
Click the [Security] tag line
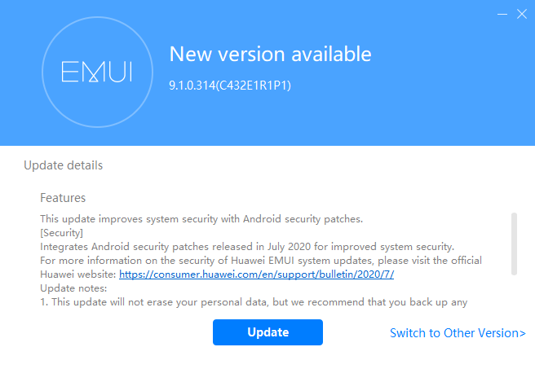61,233
